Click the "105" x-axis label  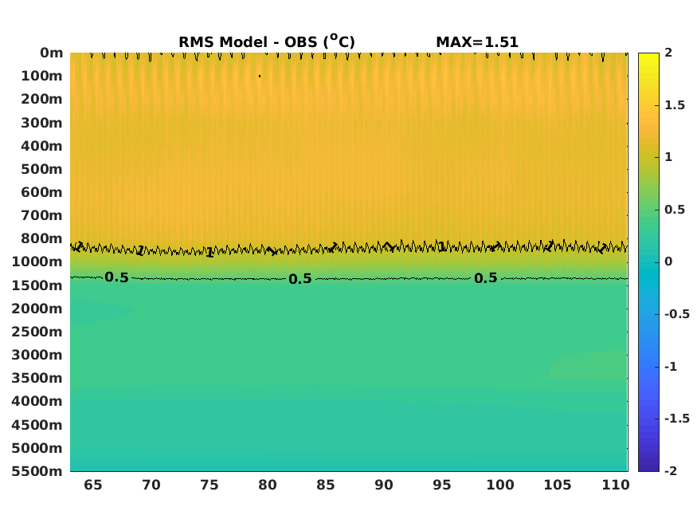pyautogui.click(x=558, y=485)
